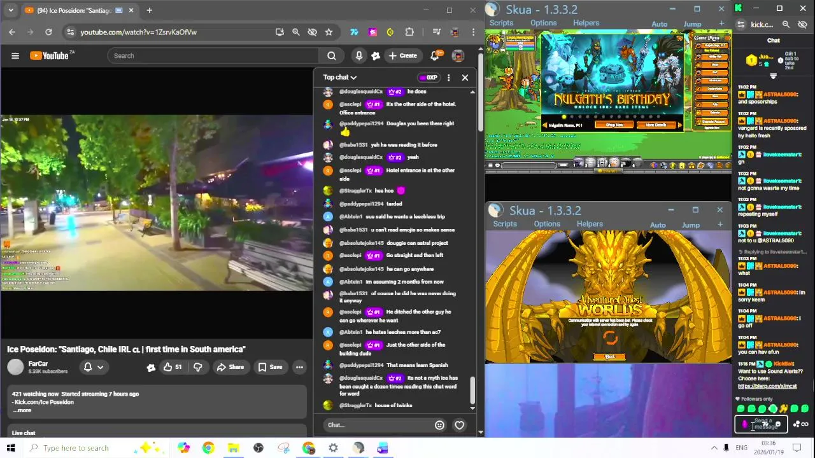
Task: Open YouTube account avatar menu
Action: click(458, 56)
